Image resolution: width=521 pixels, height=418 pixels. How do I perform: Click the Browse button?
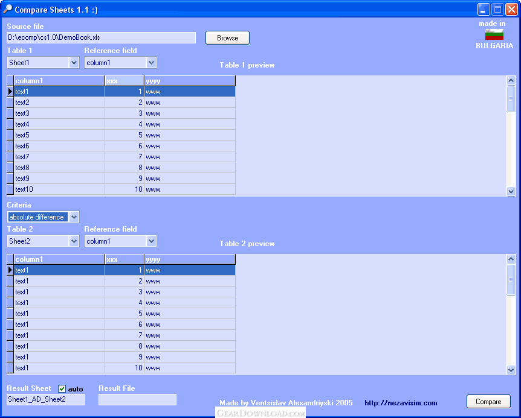point(228,38)
